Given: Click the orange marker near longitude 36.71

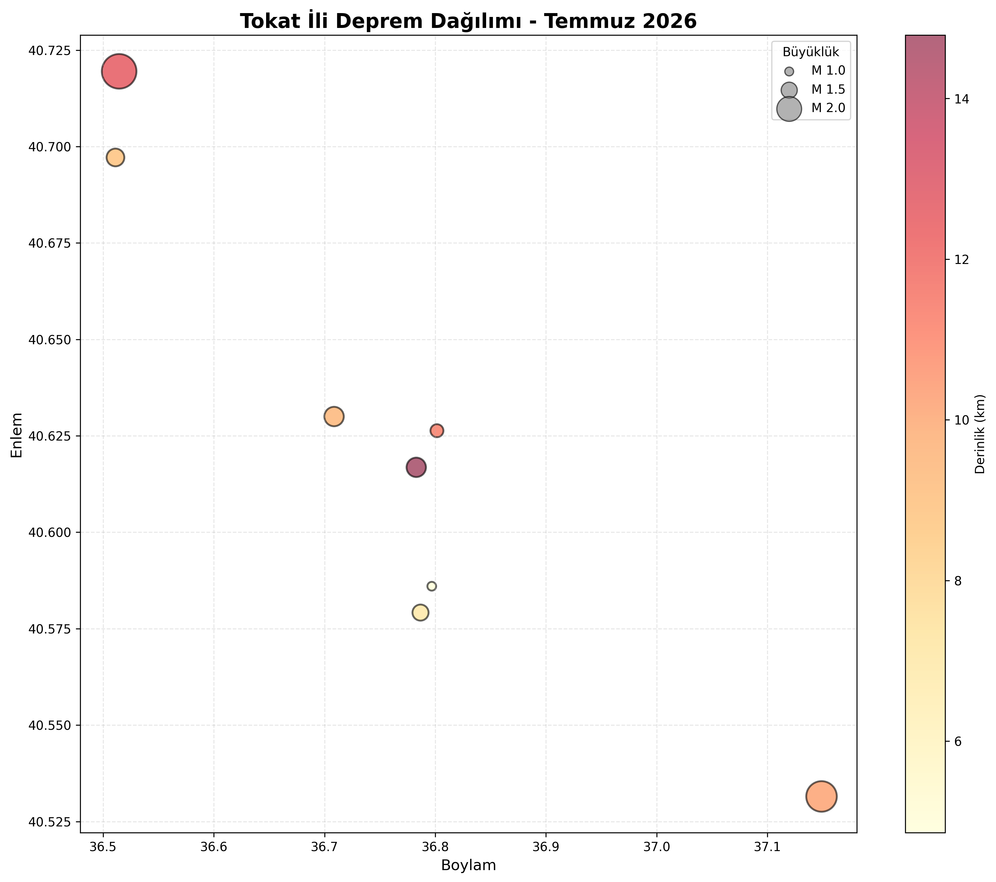Looking at the screenshot, I should click(x=334, y=416).
